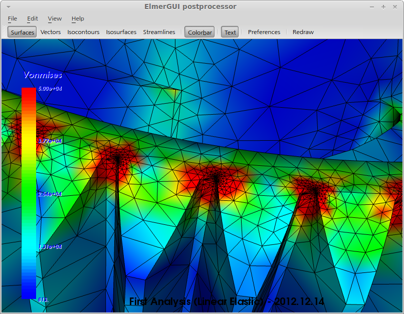The width and height of the screenshot is (404, 314).
Task: Close the ElmerGUI postprocessor window
Action: (x=394, y=7)
